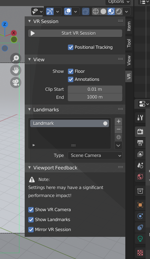
Task: Open the World properties tab icon
Action: 140,177
